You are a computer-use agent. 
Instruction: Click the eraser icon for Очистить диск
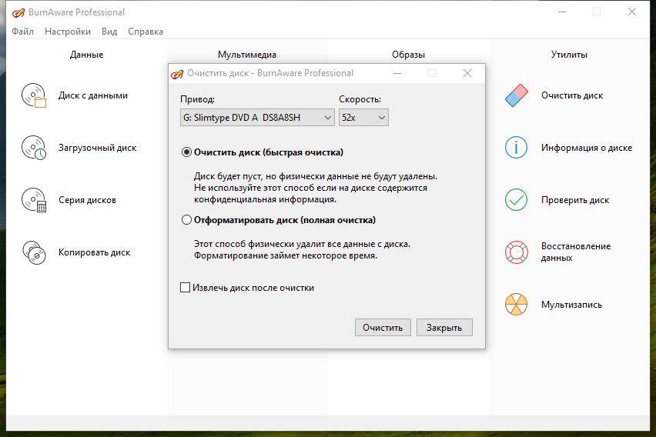coord(517,95)
